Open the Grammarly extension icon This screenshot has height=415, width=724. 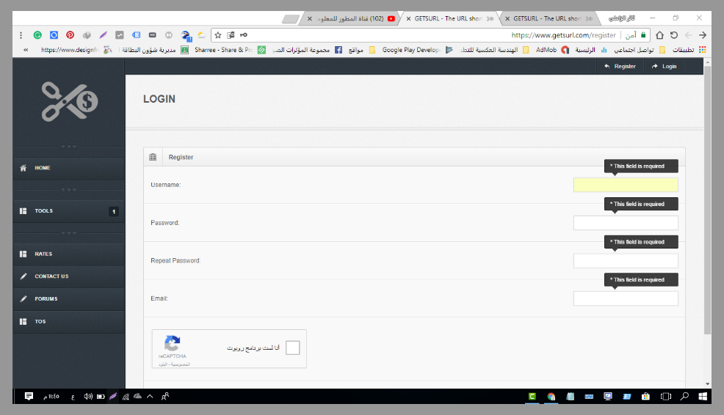tap(38, 35)
